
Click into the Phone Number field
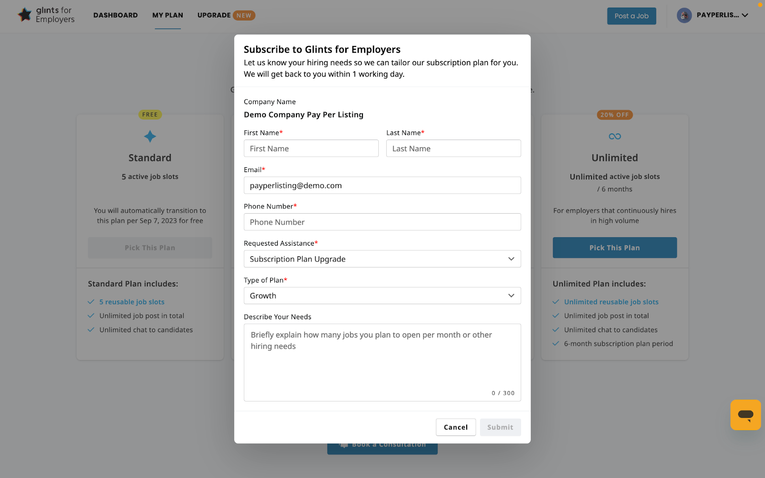(382, 222)
